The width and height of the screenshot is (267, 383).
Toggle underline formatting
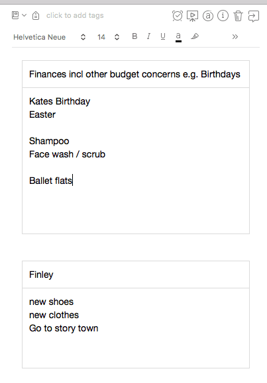163,36
